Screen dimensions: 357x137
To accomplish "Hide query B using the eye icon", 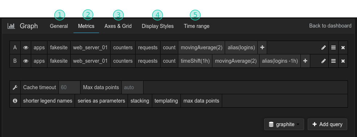I will pyautogui.click(x=26, y=61).
